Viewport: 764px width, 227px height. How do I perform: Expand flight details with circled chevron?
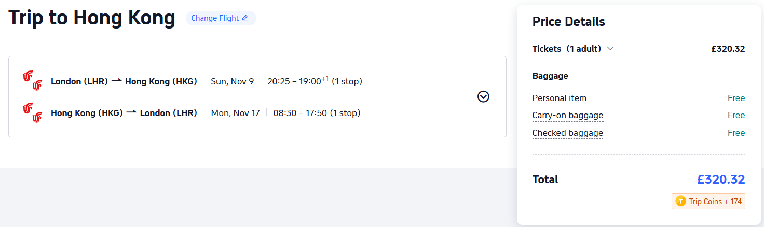click(x=483, y=97)
